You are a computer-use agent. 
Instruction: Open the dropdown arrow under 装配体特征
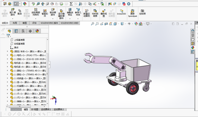[x=70, y=19]
